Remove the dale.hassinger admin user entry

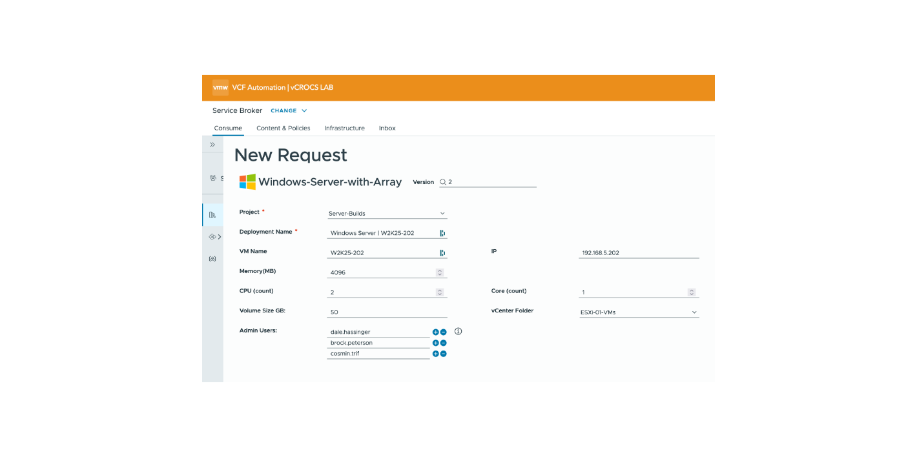pos(444,332)
